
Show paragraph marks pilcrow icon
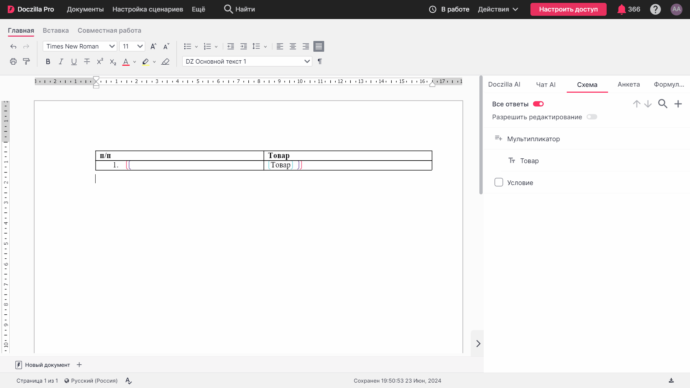coord(320,61)
